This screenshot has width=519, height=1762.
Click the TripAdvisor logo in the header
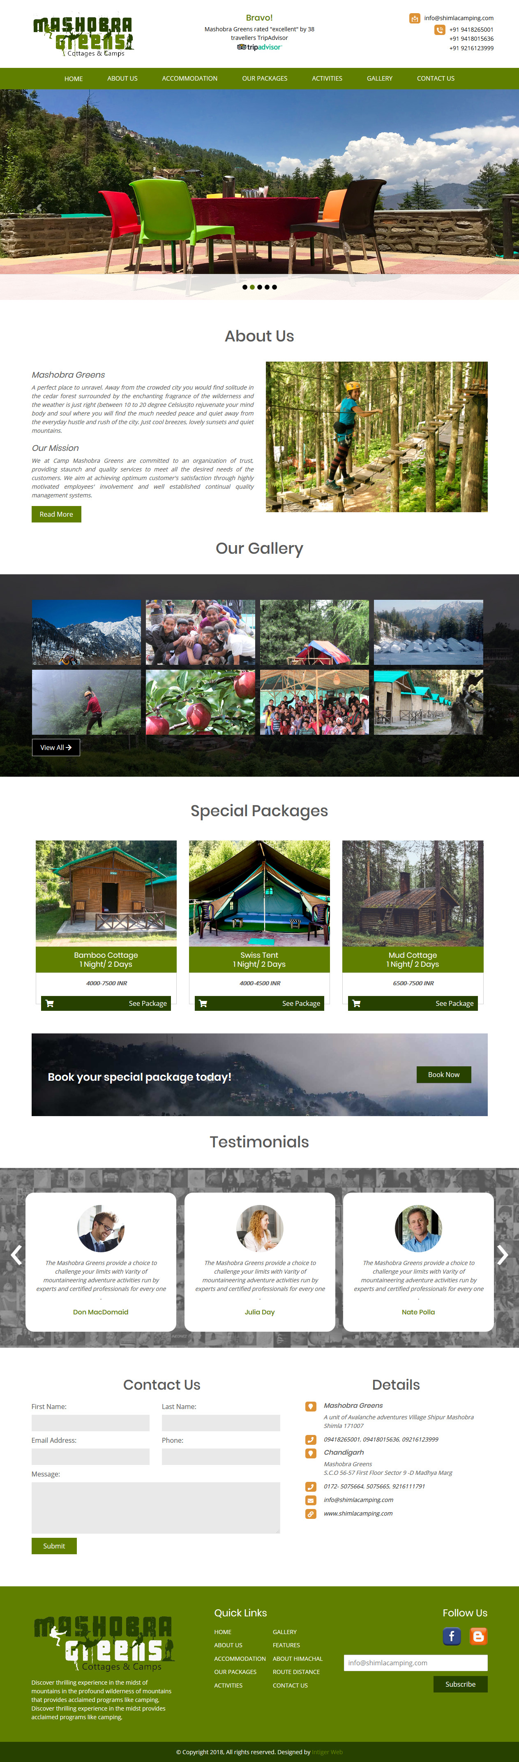(x=259, y=47)
